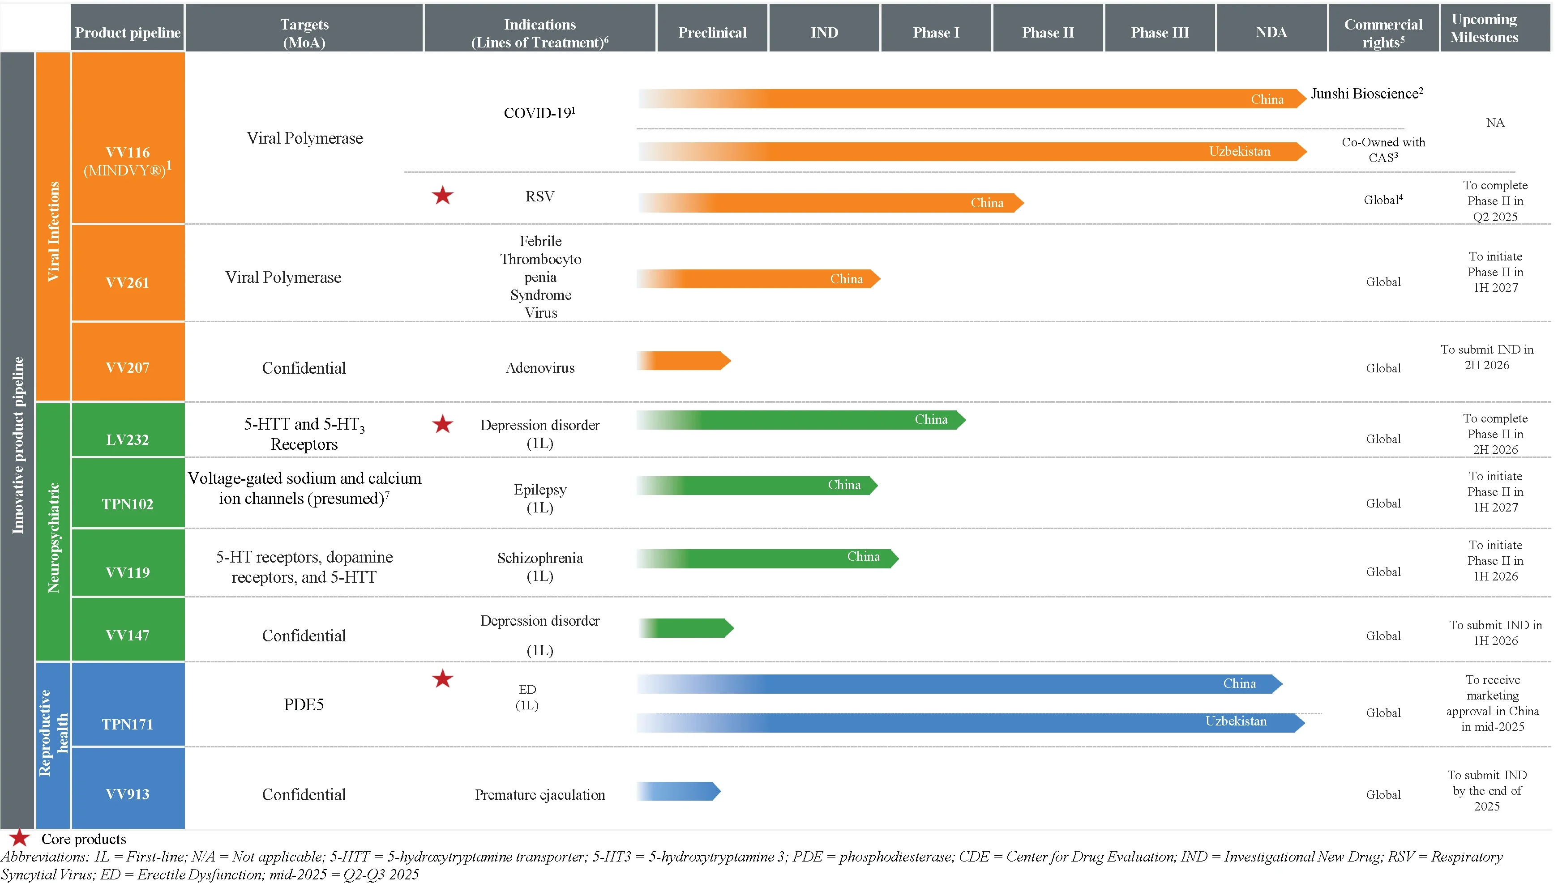Click the orange VV207 preclinical arrow
The image size is (1558, 883).
point(684,361)
